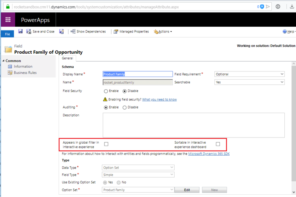Click the form's scroll up arrow
The height and width of the screenshot is (197, 296).
[x=294, y=64]
